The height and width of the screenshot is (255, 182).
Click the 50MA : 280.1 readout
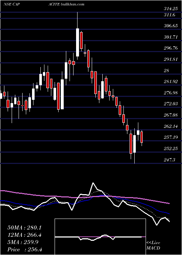coord(24,228)
